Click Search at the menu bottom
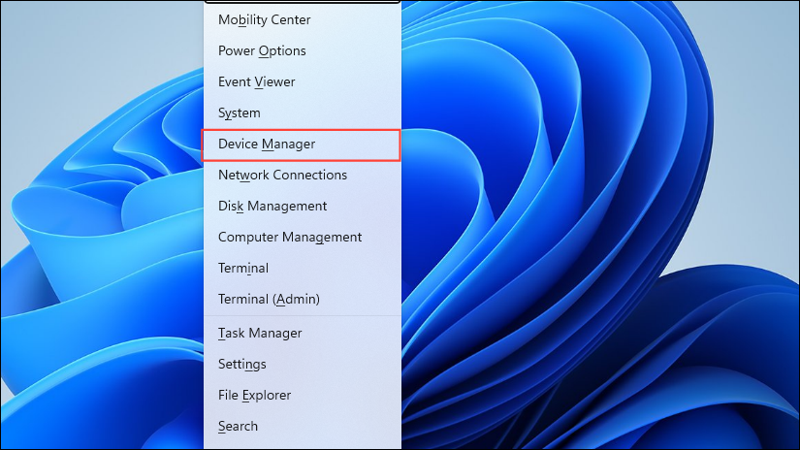800x450 pixels. pyautogui.click(x=238, y=426)
